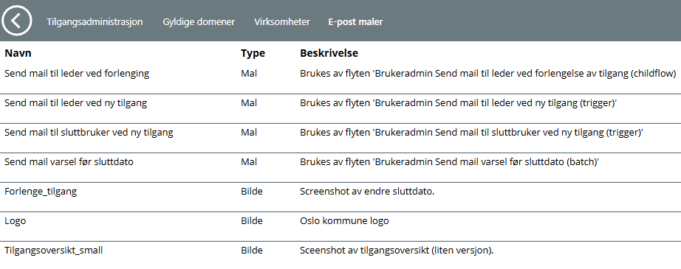Click the Type column header
The height and width of the screenshot is (269, 681).
(253, 53)
